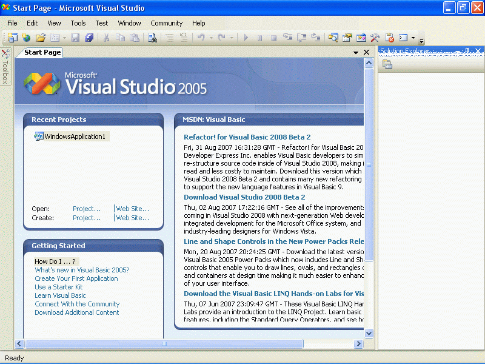Click the vertical scrollbar thumb
This screenshot has height=364, width=485.
tap(369, 164)
